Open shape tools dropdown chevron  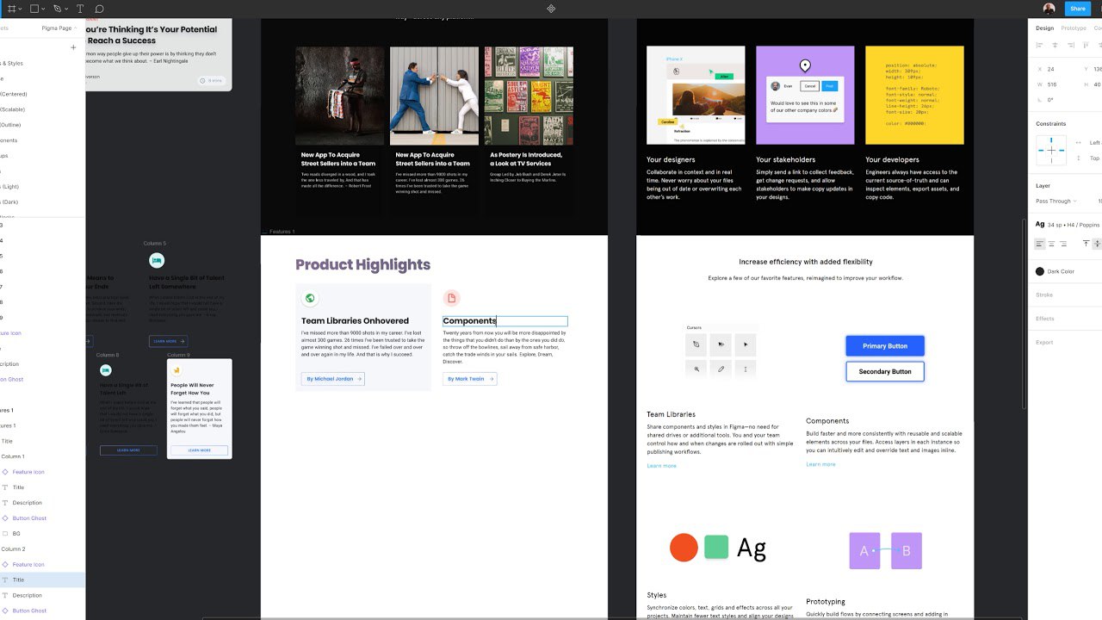point(44,9)
